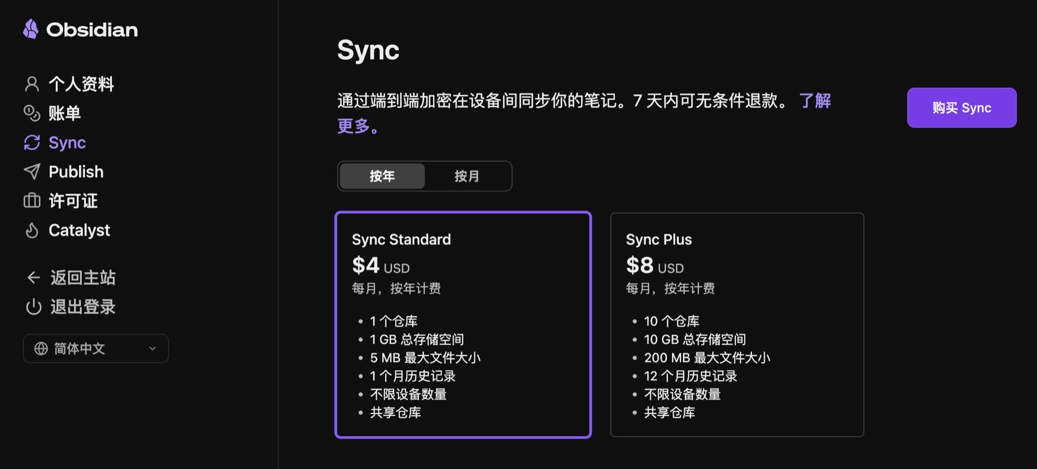The width and height of the screenshot is (1037, 469).
Task: Click the 购买 Sync purchase button
Action: point(961,108)
